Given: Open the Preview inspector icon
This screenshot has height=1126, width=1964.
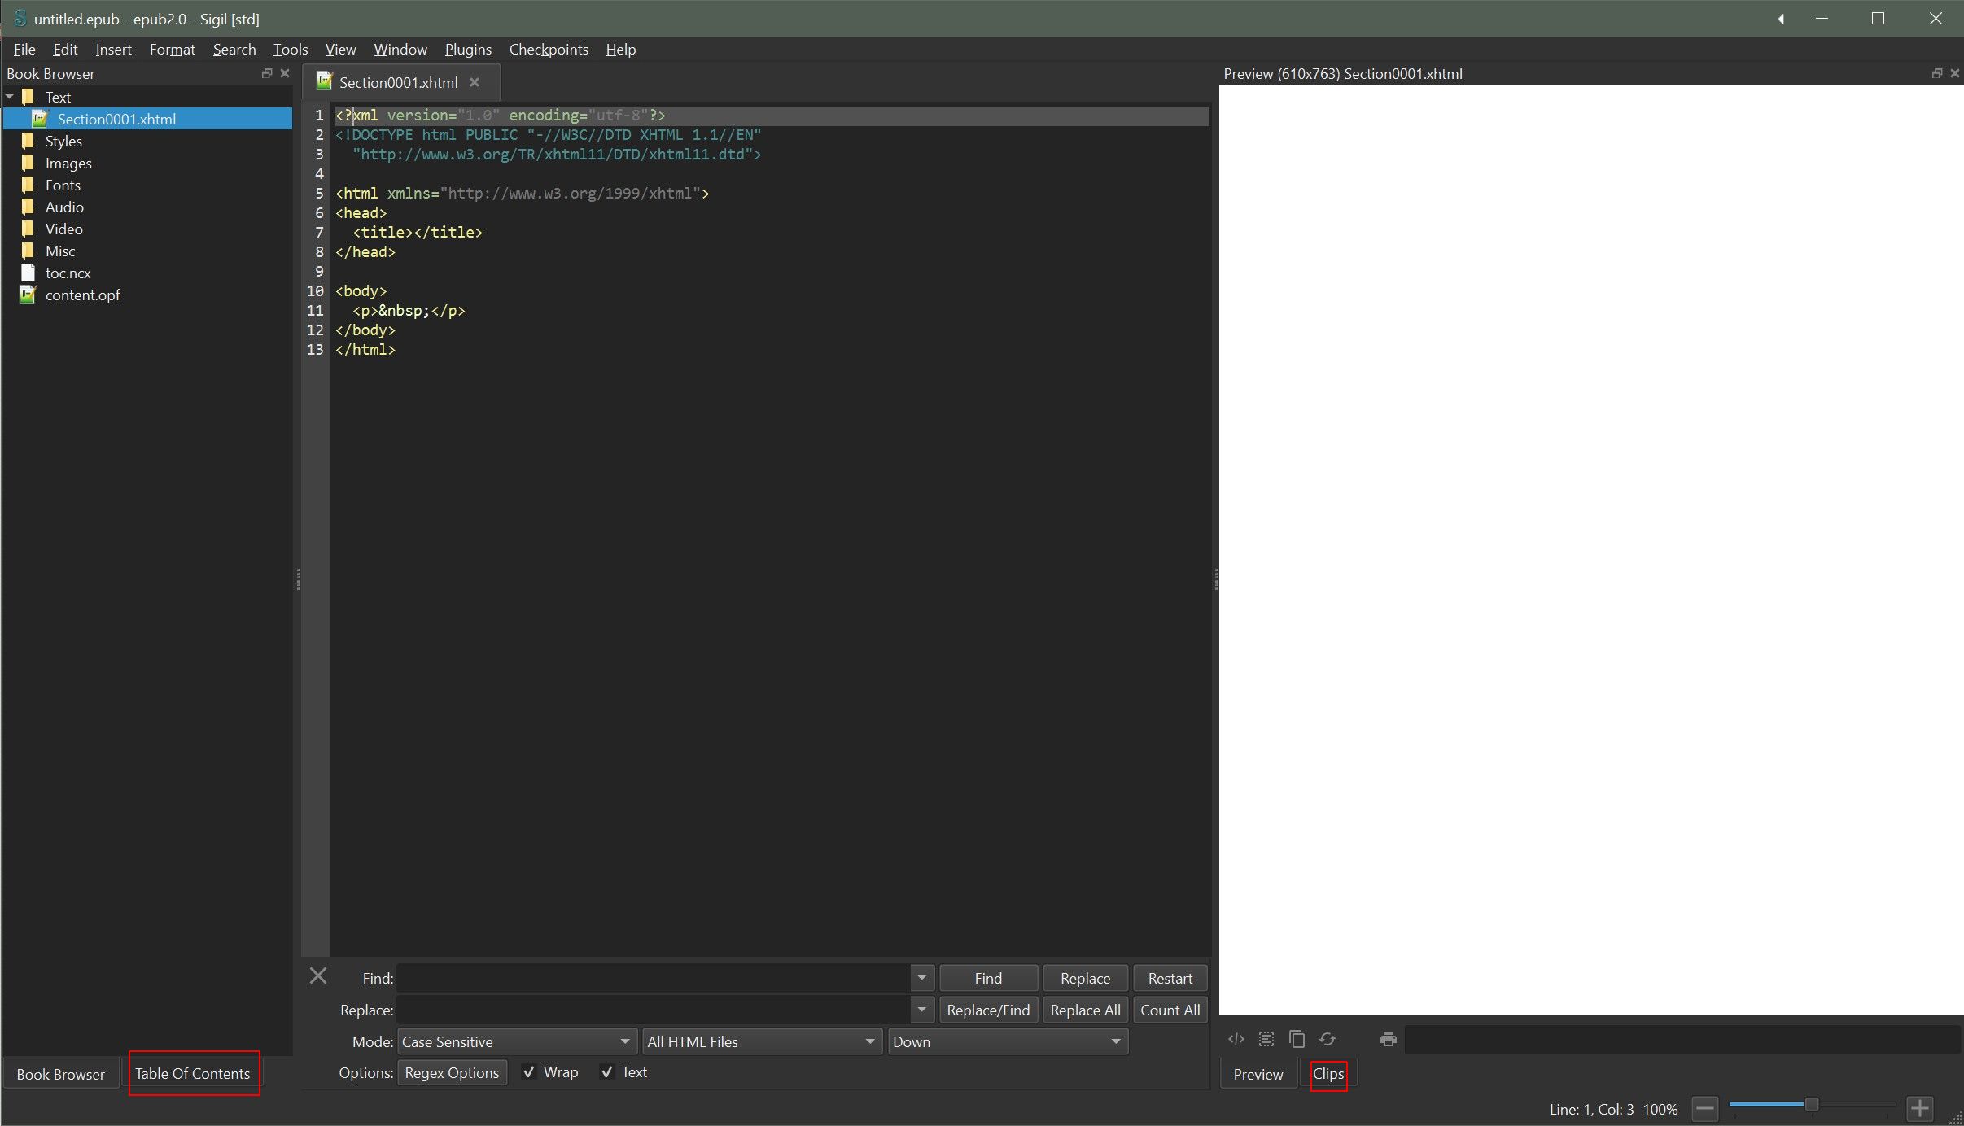Looking at the screenshot, I should click(x=1236, y=1039).
